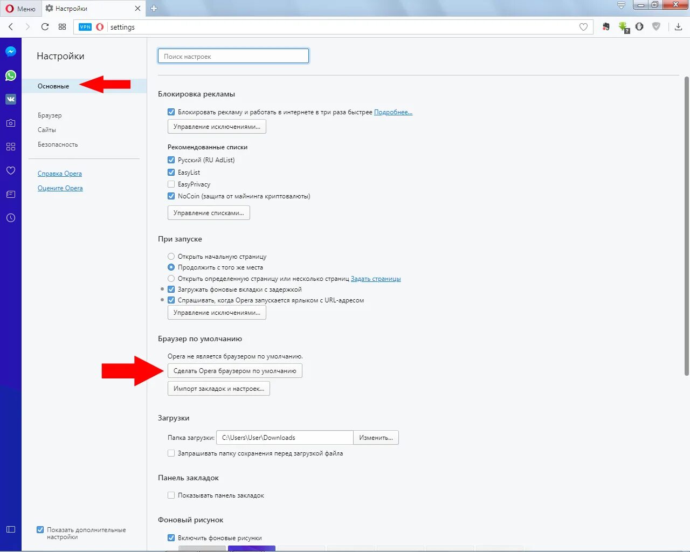Open Bookmarks heart icon in sidebar

[11, 170]
